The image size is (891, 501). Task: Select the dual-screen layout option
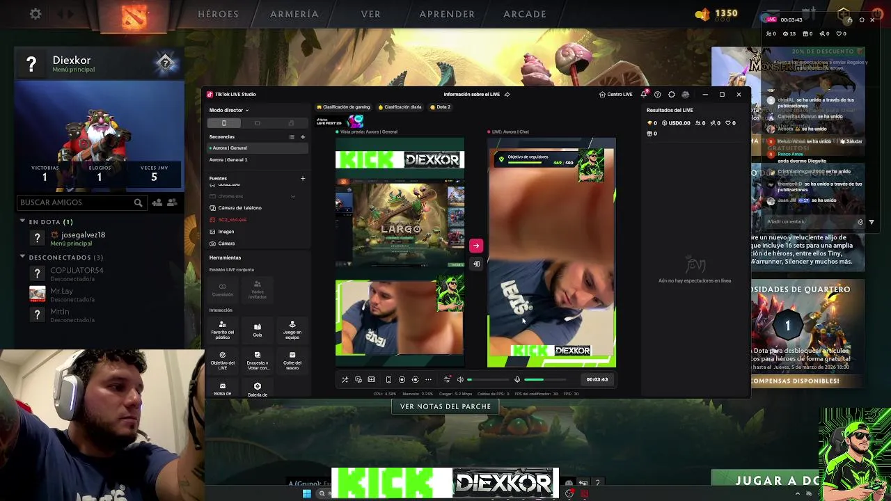291,123
